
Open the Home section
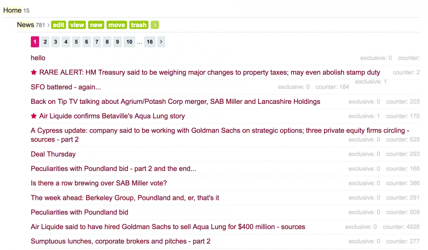coord(11,10)
